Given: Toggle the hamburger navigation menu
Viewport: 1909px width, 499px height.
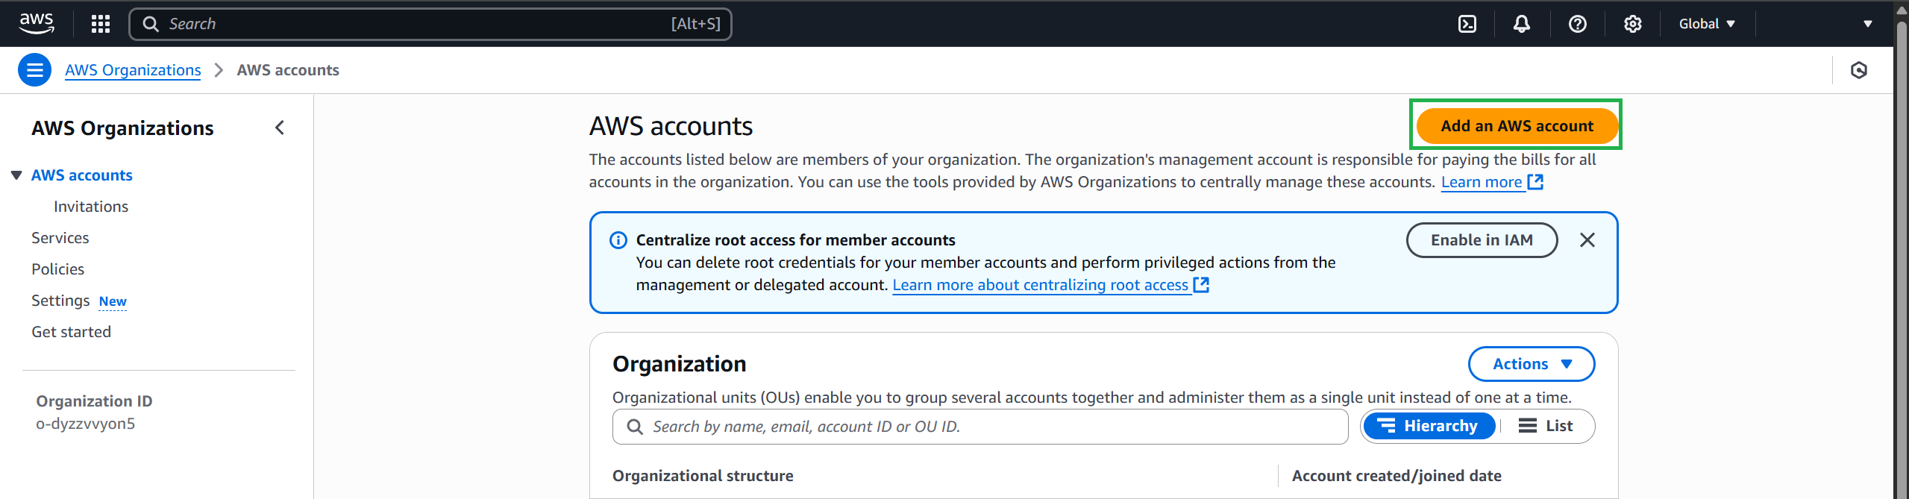Looking at the screenshot, I should pyautogui.click(x=34, y=70).
